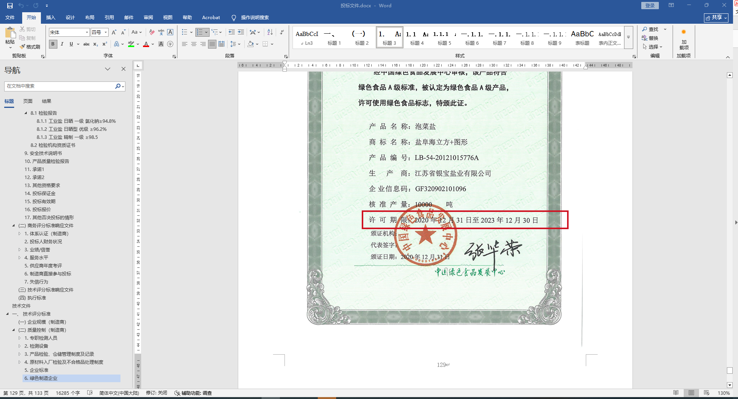Viewport: 738px width, 399px height.
Task: Toggle underline formatting
Action: click(71, 44)
